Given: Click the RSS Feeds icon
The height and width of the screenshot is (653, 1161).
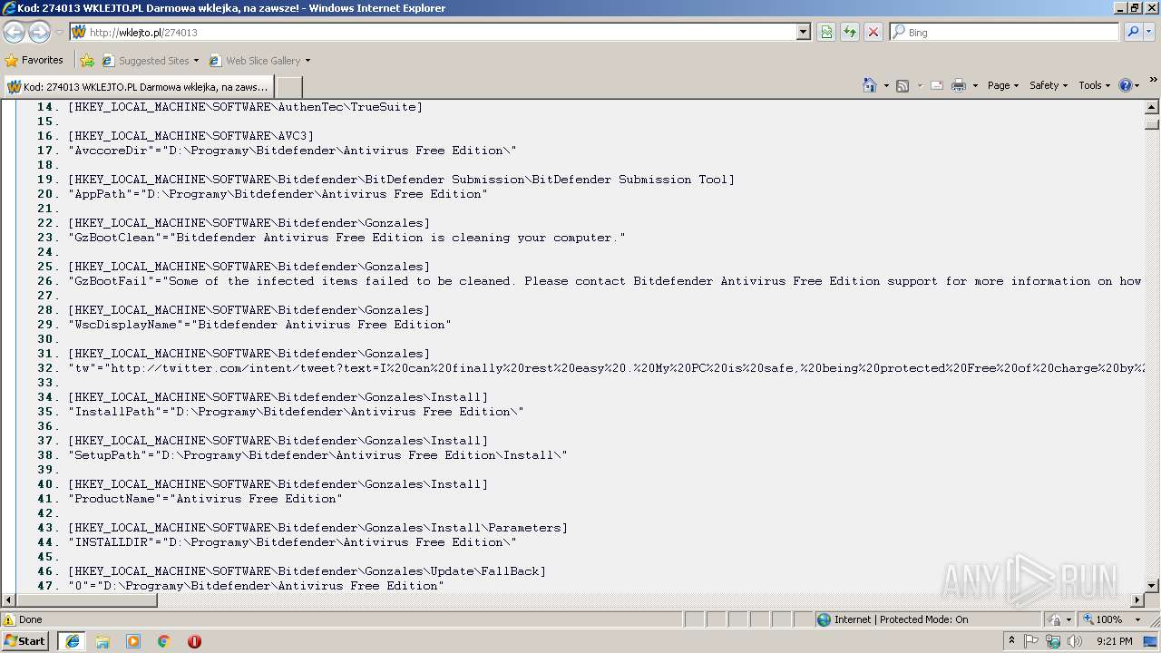Looking at the screenshot, I should coord(902,85).
